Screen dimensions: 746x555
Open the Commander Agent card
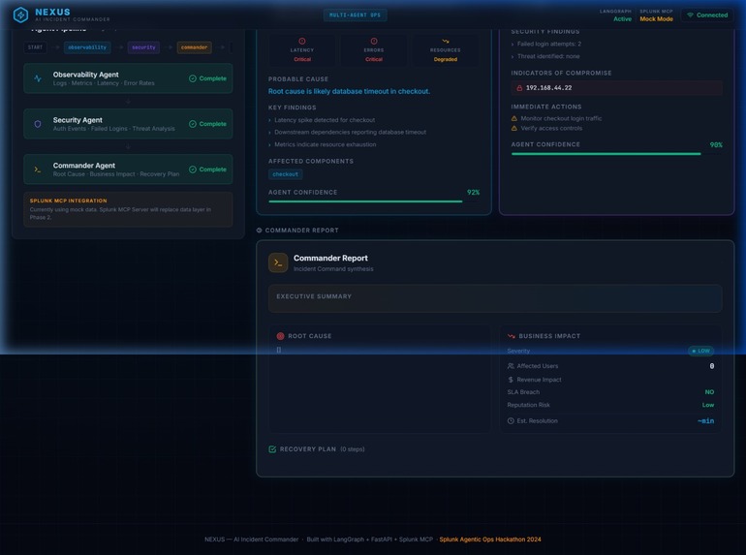click(x=129, y=170)
